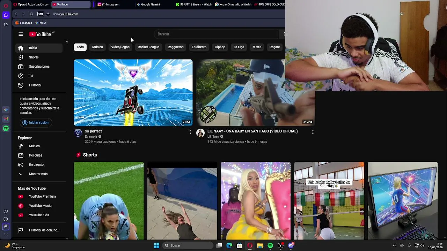
Task: Open Windows Start menu
Action: (x=156, y=245)
